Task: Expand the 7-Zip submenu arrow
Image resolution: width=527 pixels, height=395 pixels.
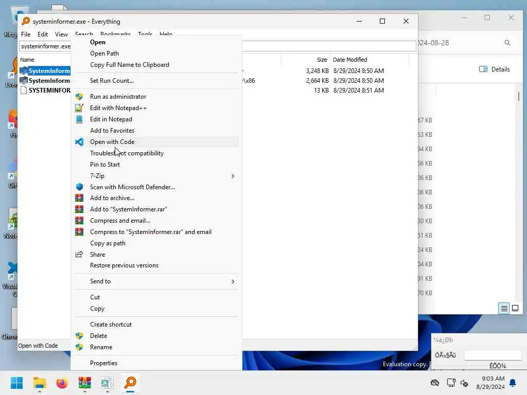Action: click(x=233, y=176)
